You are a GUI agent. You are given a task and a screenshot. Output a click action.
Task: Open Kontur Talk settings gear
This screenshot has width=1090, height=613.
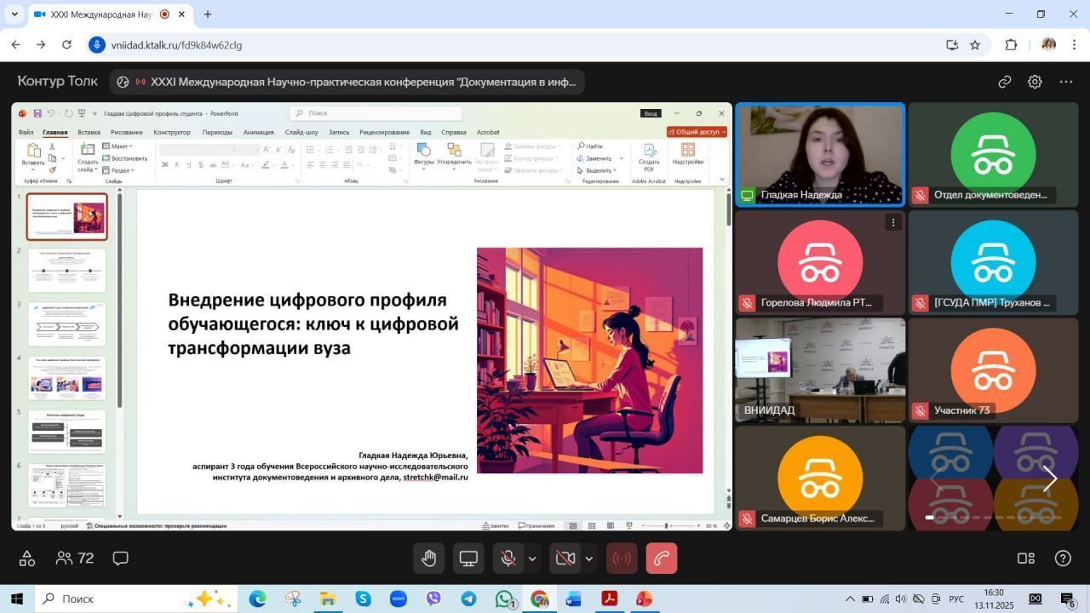(1035, 82)
